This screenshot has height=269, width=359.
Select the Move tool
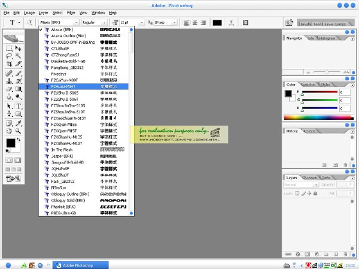pyautogui.click(x=18, y=48)
